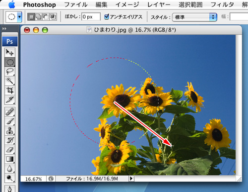
Task: Select the Crop tool
Action: pyautogui.click(x=10, y=91)
